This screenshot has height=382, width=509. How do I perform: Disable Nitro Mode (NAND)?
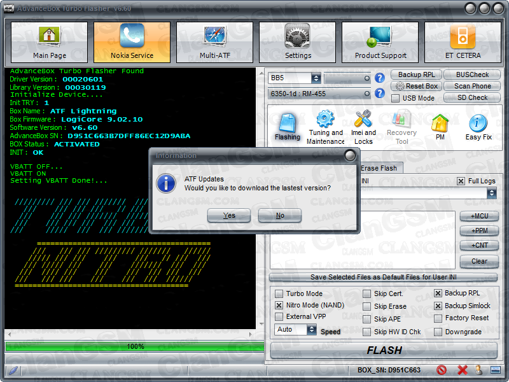(x=279, y=306)
